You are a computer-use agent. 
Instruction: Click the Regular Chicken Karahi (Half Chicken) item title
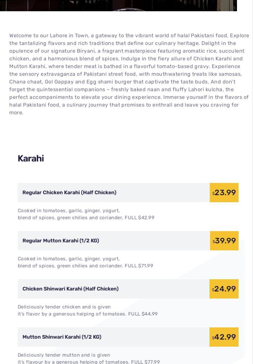click(x=69, y=193)
